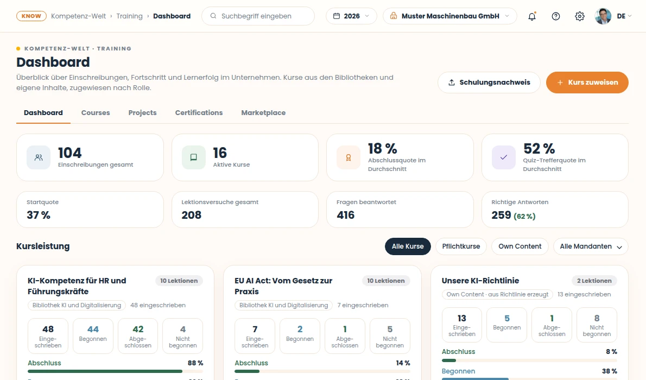The height and width of the screenshot is (380, 646).
Task: Click the Dashboard breadcrumb item
Action: click(172, 16)
